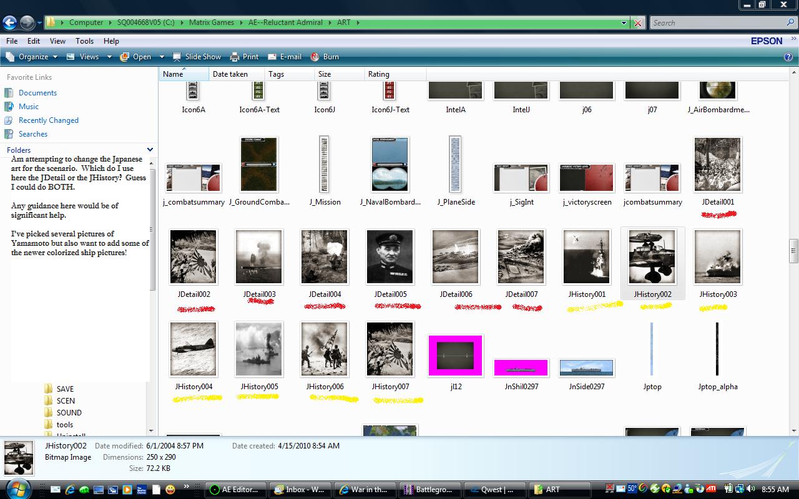This screenshot has height=499, width=799.
Task: Stop or clear using address bar X button
Action: point(638,23)
